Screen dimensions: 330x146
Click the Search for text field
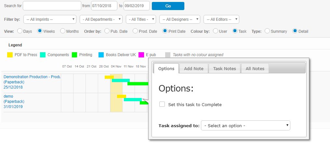coord(52,6)
